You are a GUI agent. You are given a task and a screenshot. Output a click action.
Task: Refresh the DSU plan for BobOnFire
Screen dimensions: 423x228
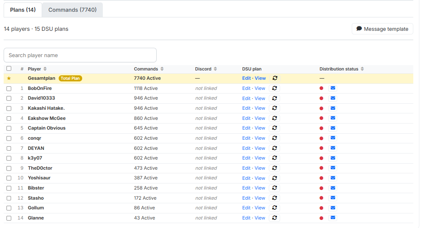tap(274, 88)
